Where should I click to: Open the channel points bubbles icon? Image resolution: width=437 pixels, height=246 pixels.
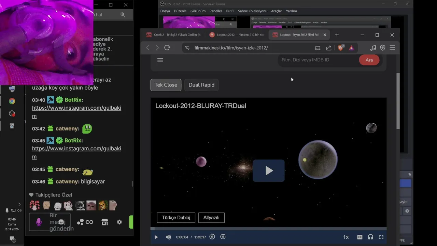tap(80, 222)
